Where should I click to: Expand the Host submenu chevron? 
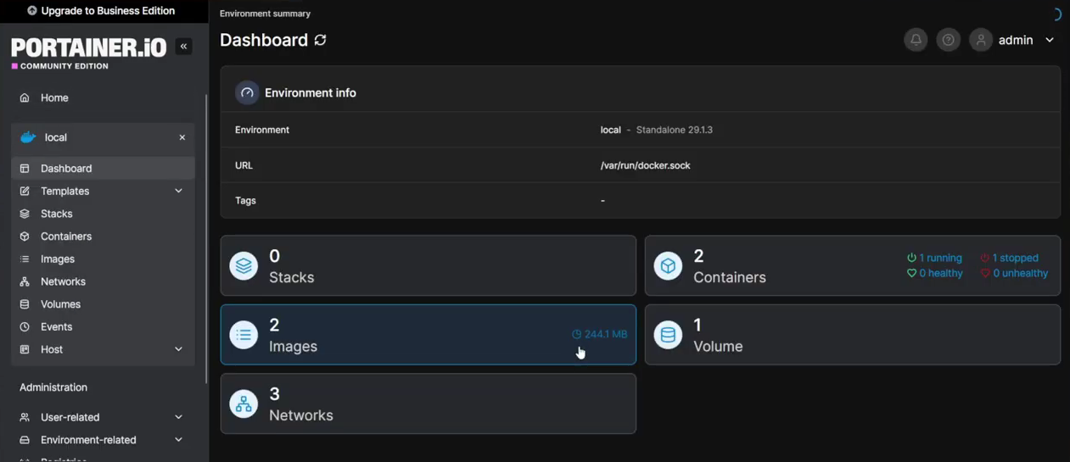coord(178,349)
